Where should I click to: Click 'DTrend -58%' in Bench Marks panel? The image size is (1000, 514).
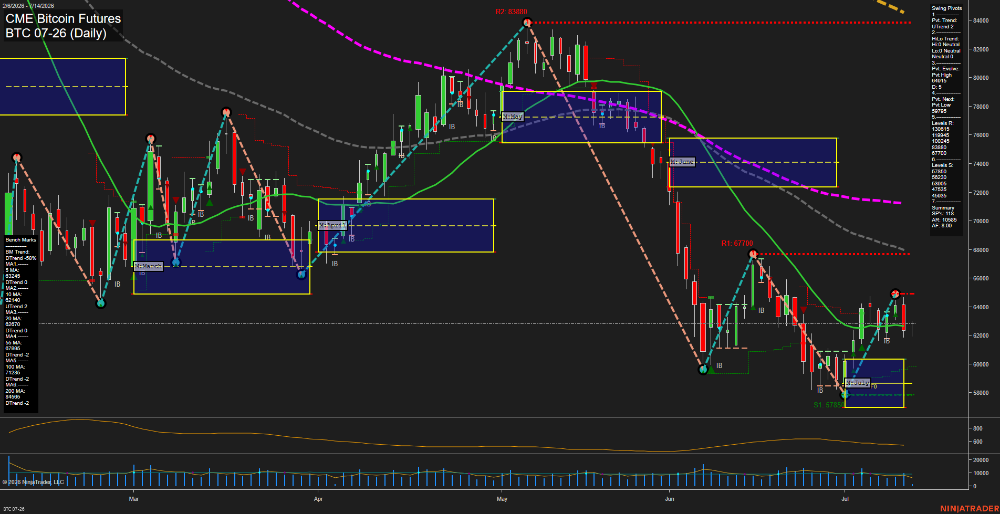pos(21,258)
